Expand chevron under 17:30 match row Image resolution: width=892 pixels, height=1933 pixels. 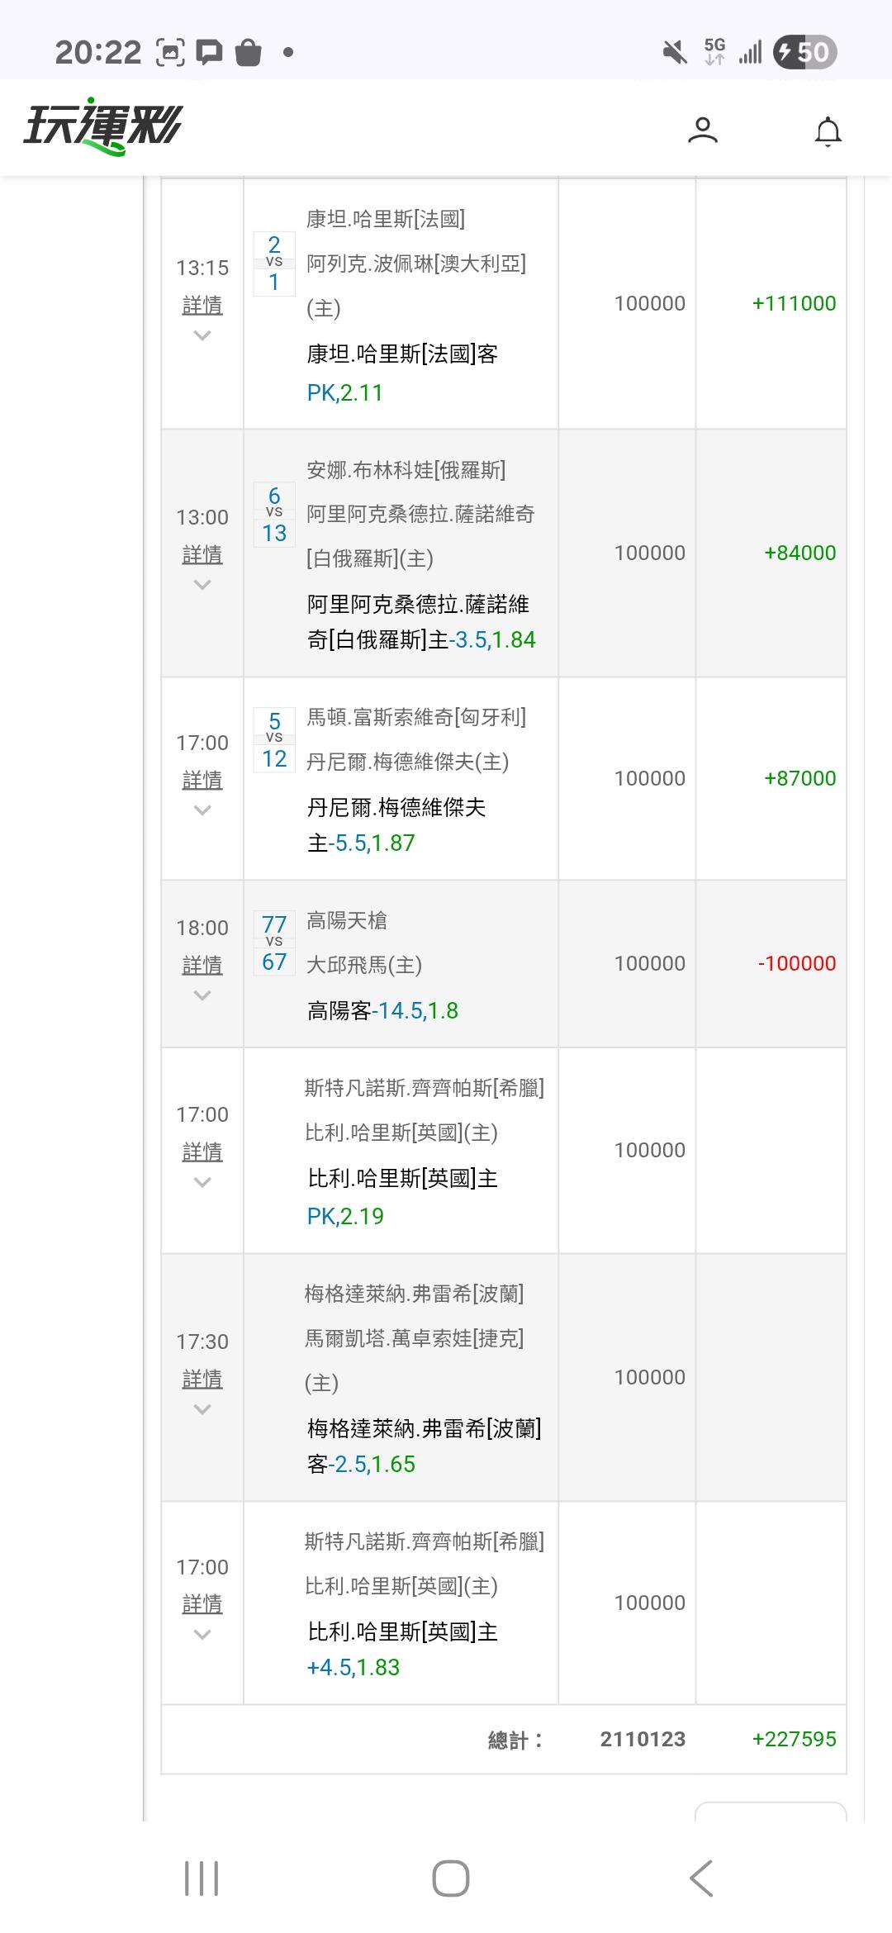[202, 1409]
